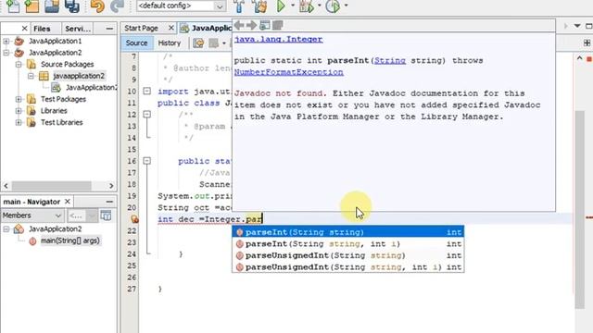Choose parseInt(String string) completion
The image size is (593, 333).
348,232
